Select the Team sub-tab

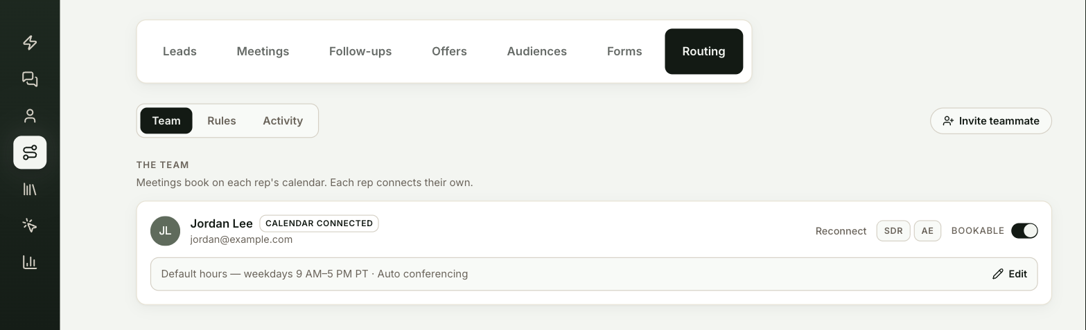166,121
